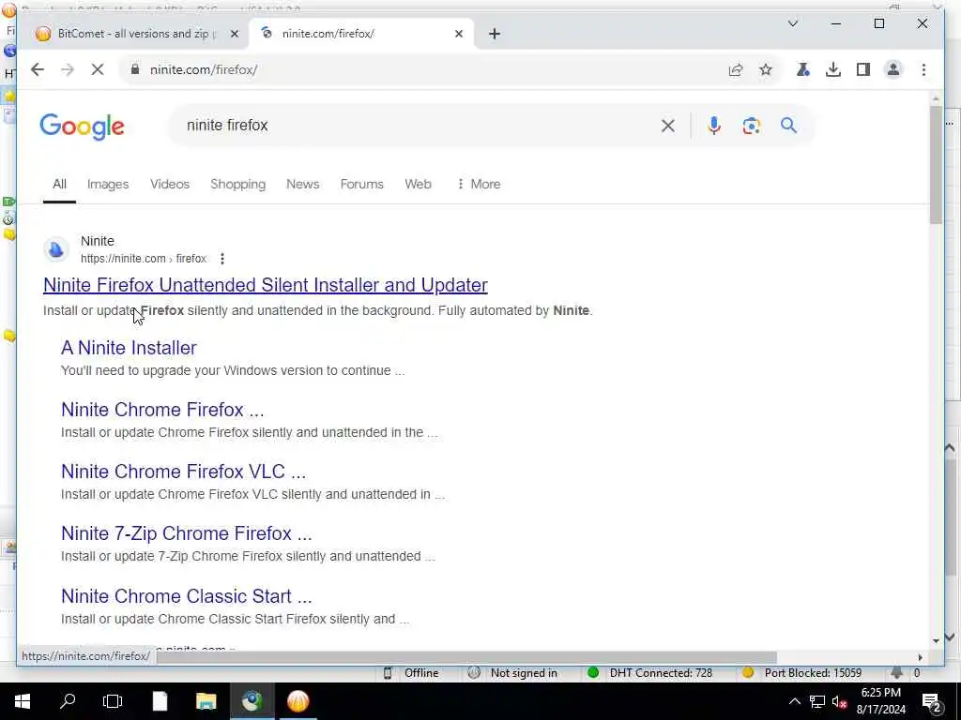Switch to Forums results
The height and width of the screenshot is (720, 961).
tap(361, 185)
